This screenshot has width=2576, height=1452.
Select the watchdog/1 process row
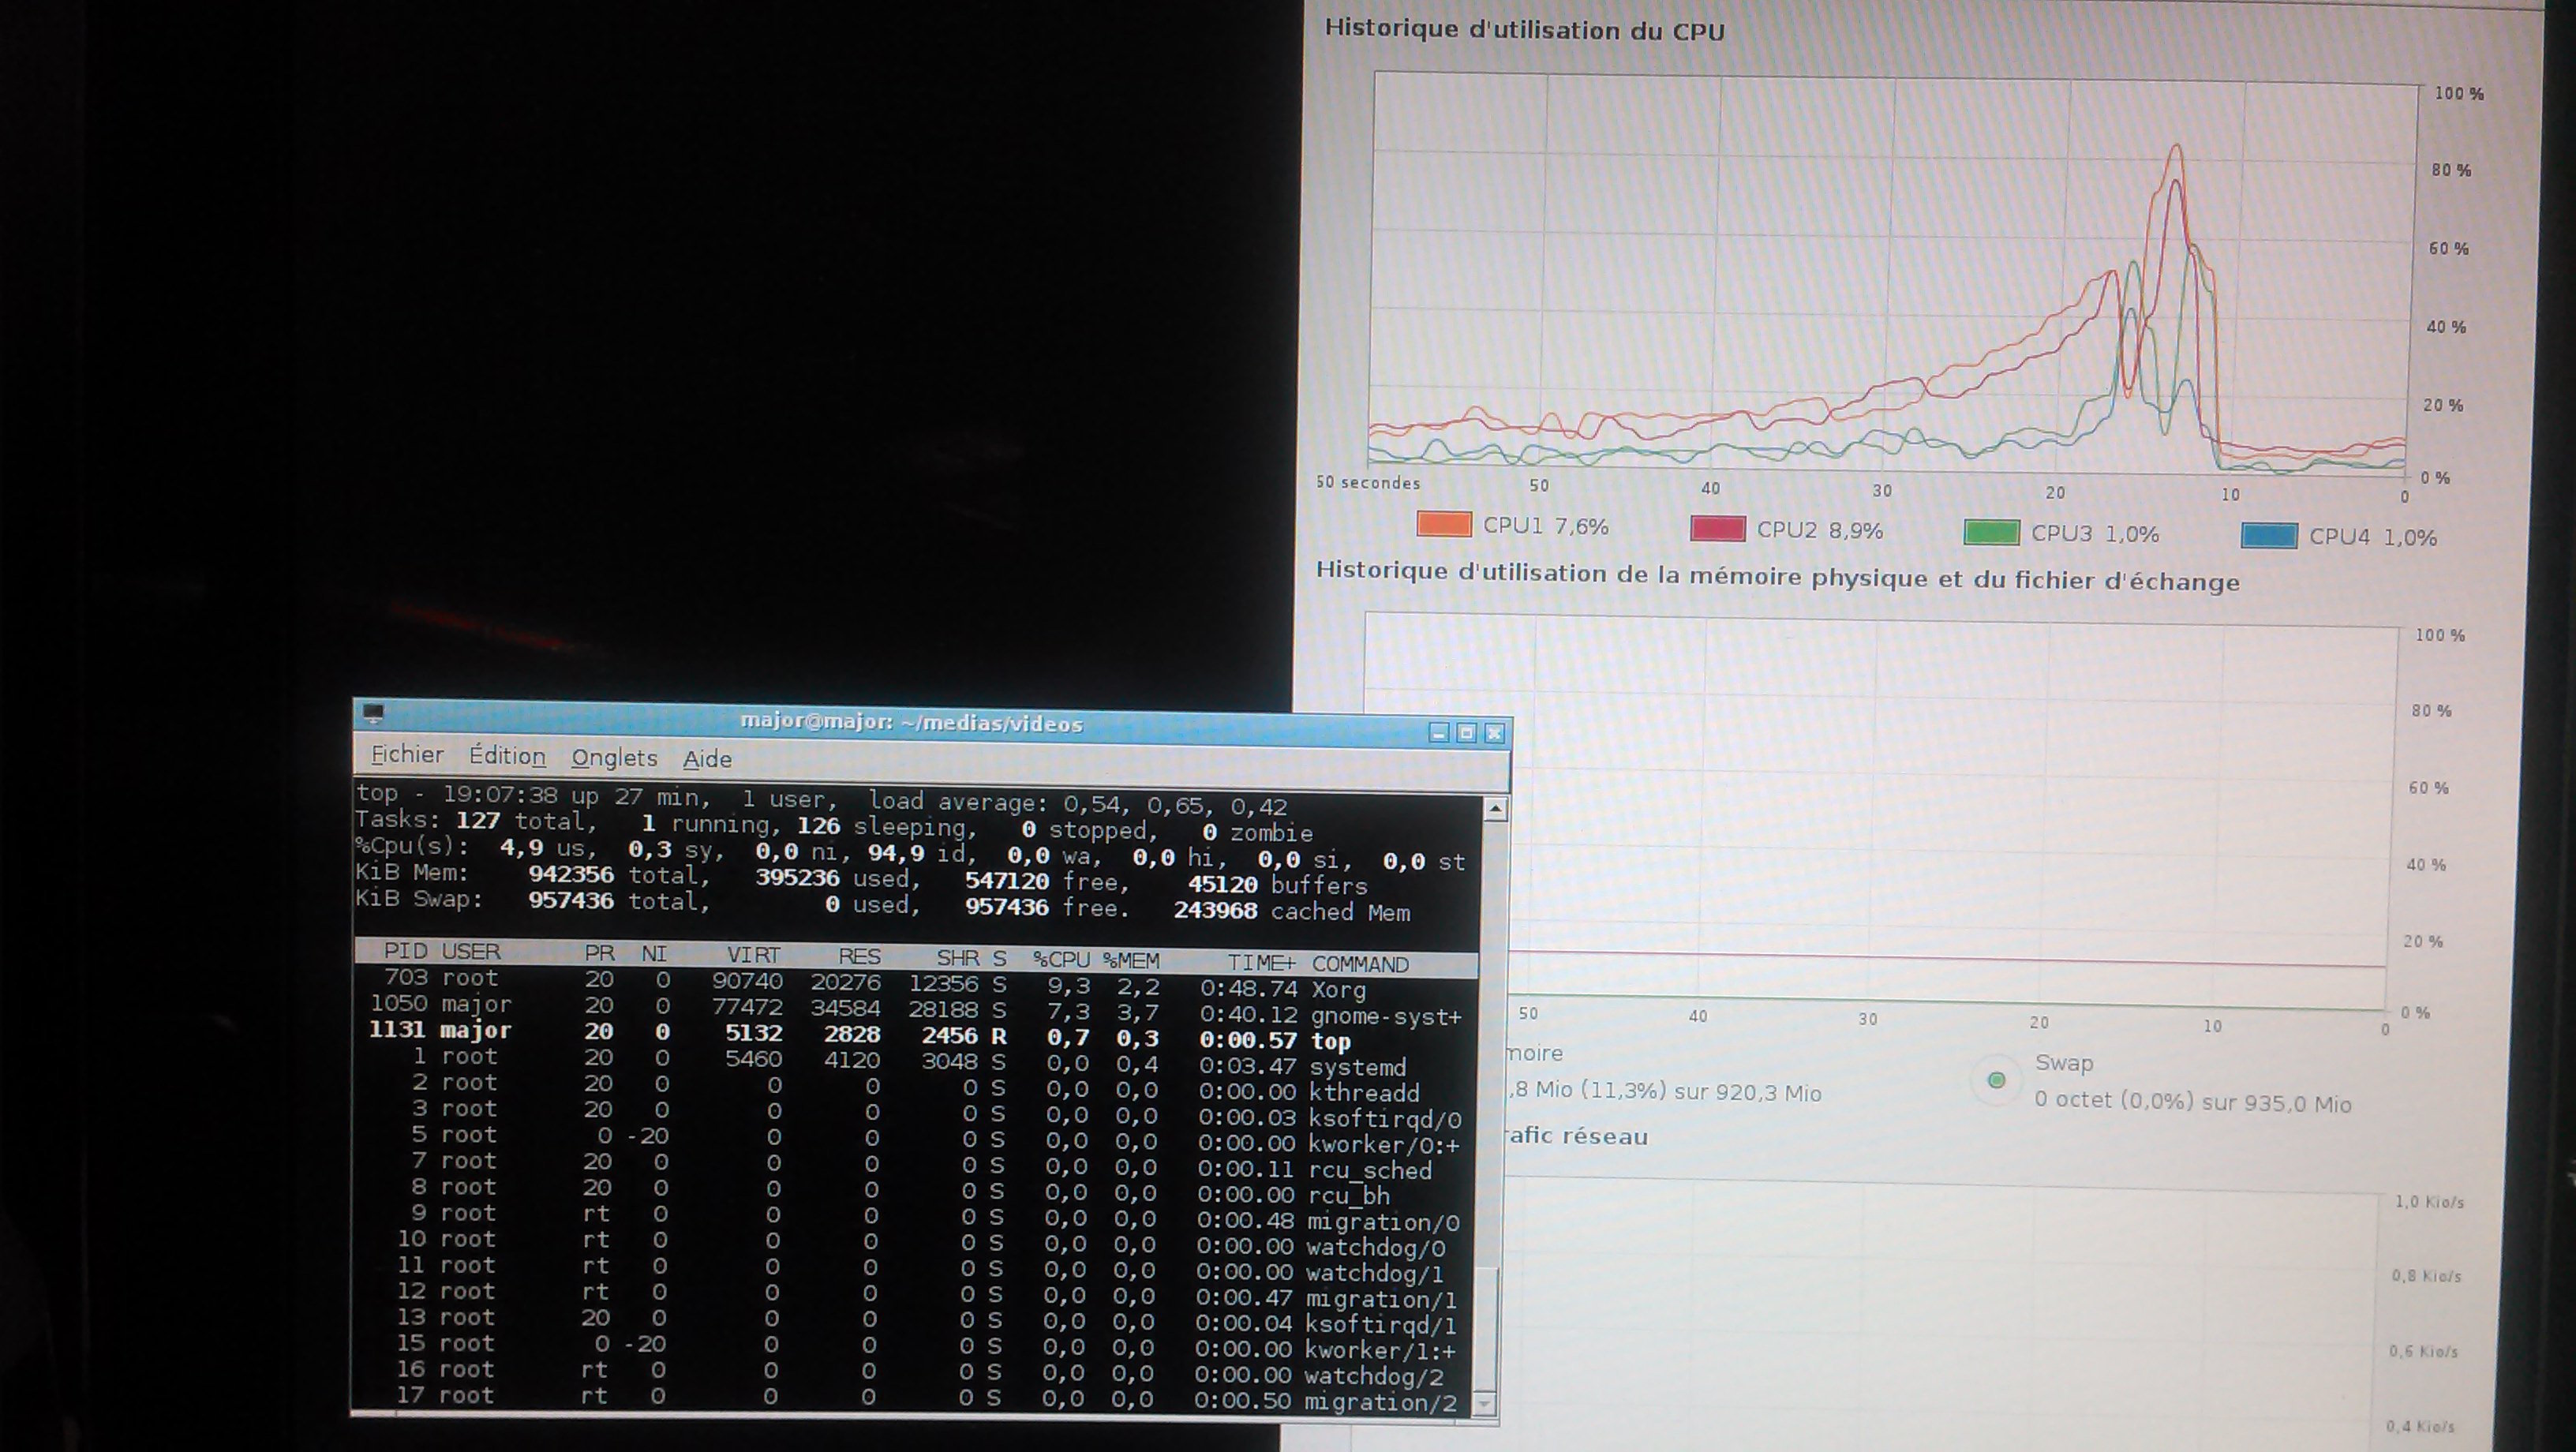tap(915, 1270)
